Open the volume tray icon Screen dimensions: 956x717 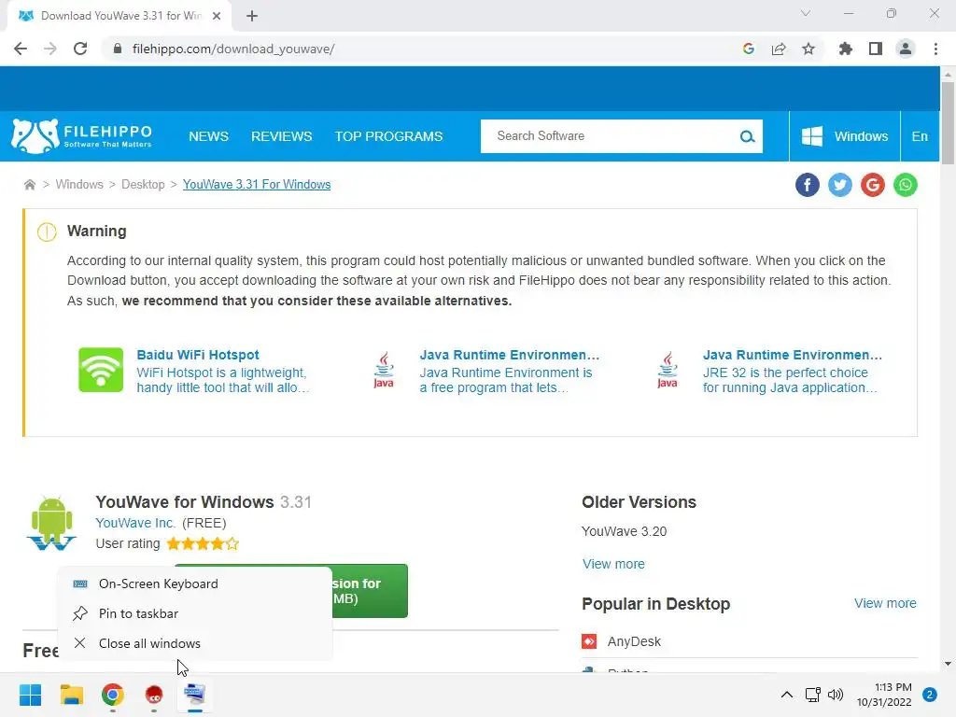(836, 695)
